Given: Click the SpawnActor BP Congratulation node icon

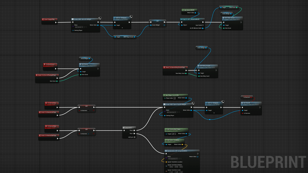Looking at the screenshot, I should click(166, 151).
